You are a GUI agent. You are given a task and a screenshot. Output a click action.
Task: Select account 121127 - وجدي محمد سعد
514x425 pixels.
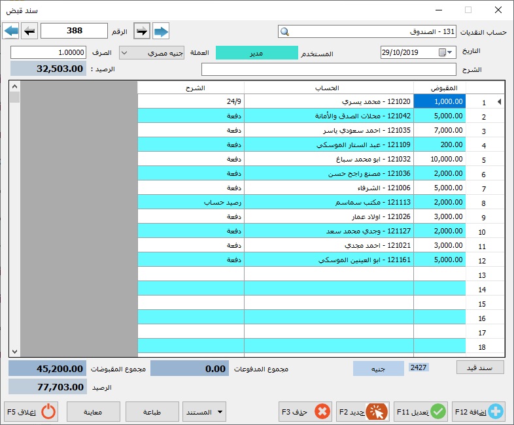(329, 231)
